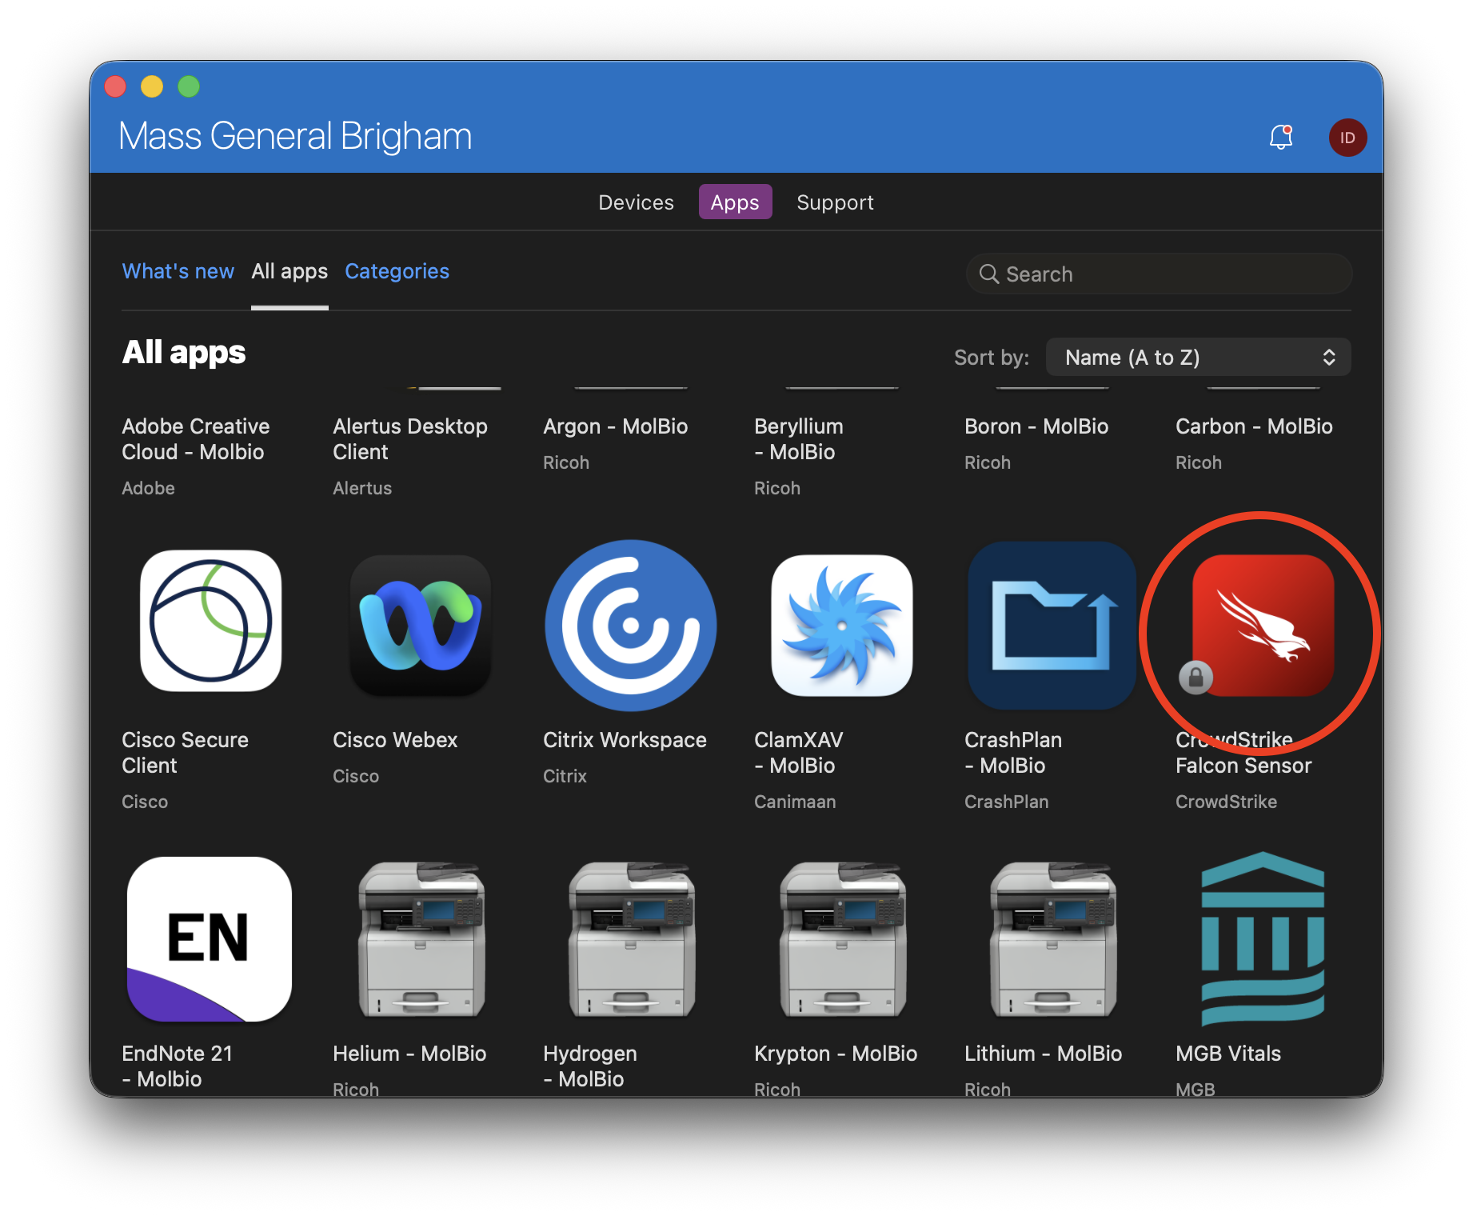Click the Citrix publisher label
This screenshot has height=1216, width=1473.
(565, 776)
